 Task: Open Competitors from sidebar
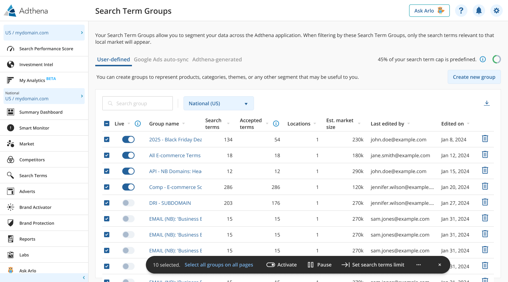32,160
